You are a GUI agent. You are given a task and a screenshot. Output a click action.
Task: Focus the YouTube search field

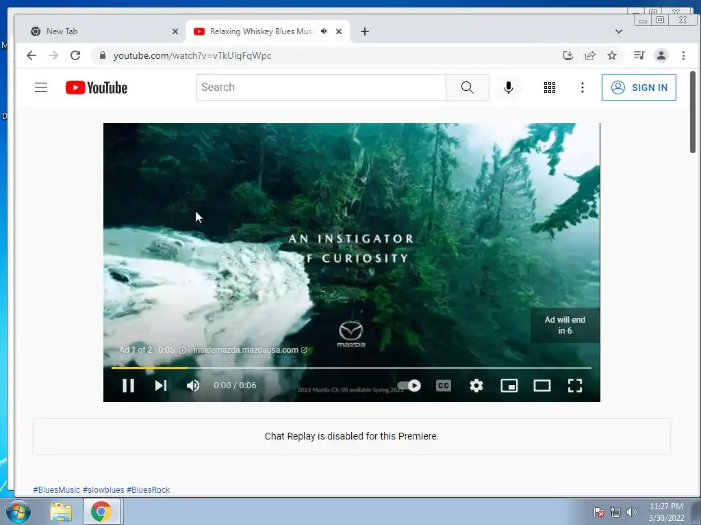click(x=321, y=87)
